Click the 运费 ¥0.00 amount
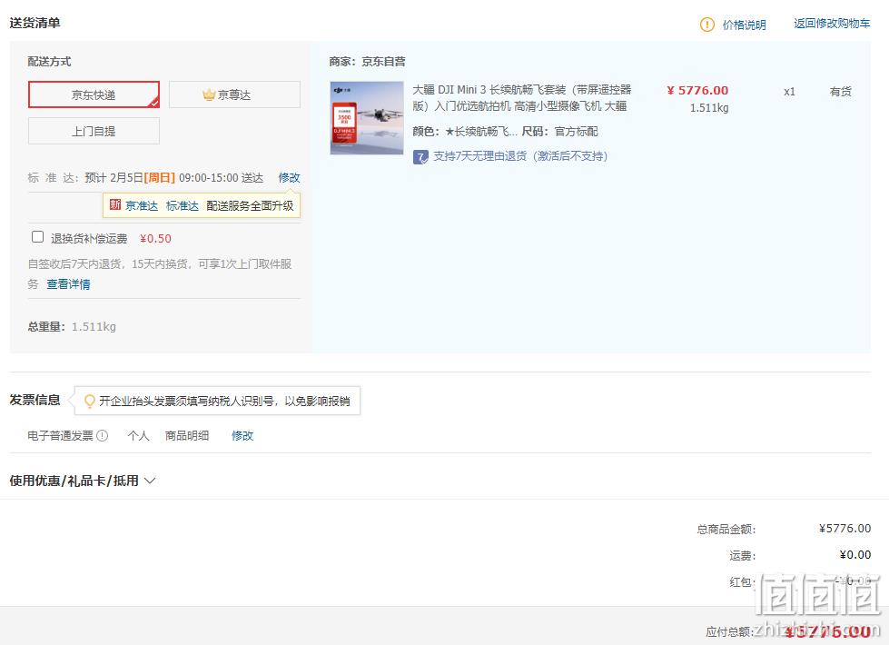Viewport: 889px width, 645px height. tap(855, 555)
